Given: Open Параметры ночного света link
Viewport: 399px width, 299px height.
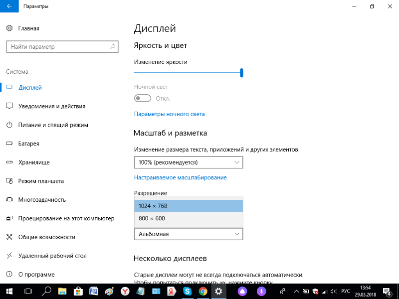Looking at the screenshot, I should [x=170, y=114].
